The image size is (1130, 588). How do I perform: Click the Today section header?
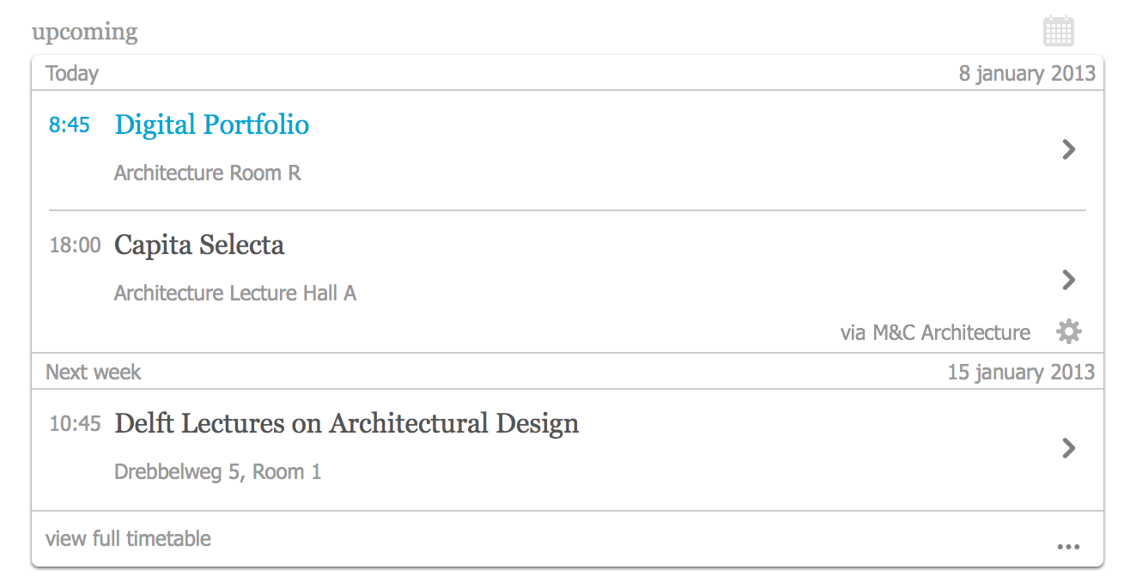pos(72,74)
